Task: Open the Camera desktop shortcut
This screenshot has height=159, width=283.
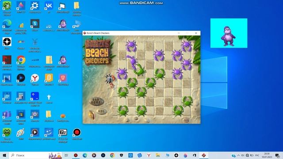Action: (35, 114)
